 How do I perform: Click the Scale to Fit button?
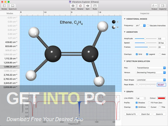click(x=131, y=114)
